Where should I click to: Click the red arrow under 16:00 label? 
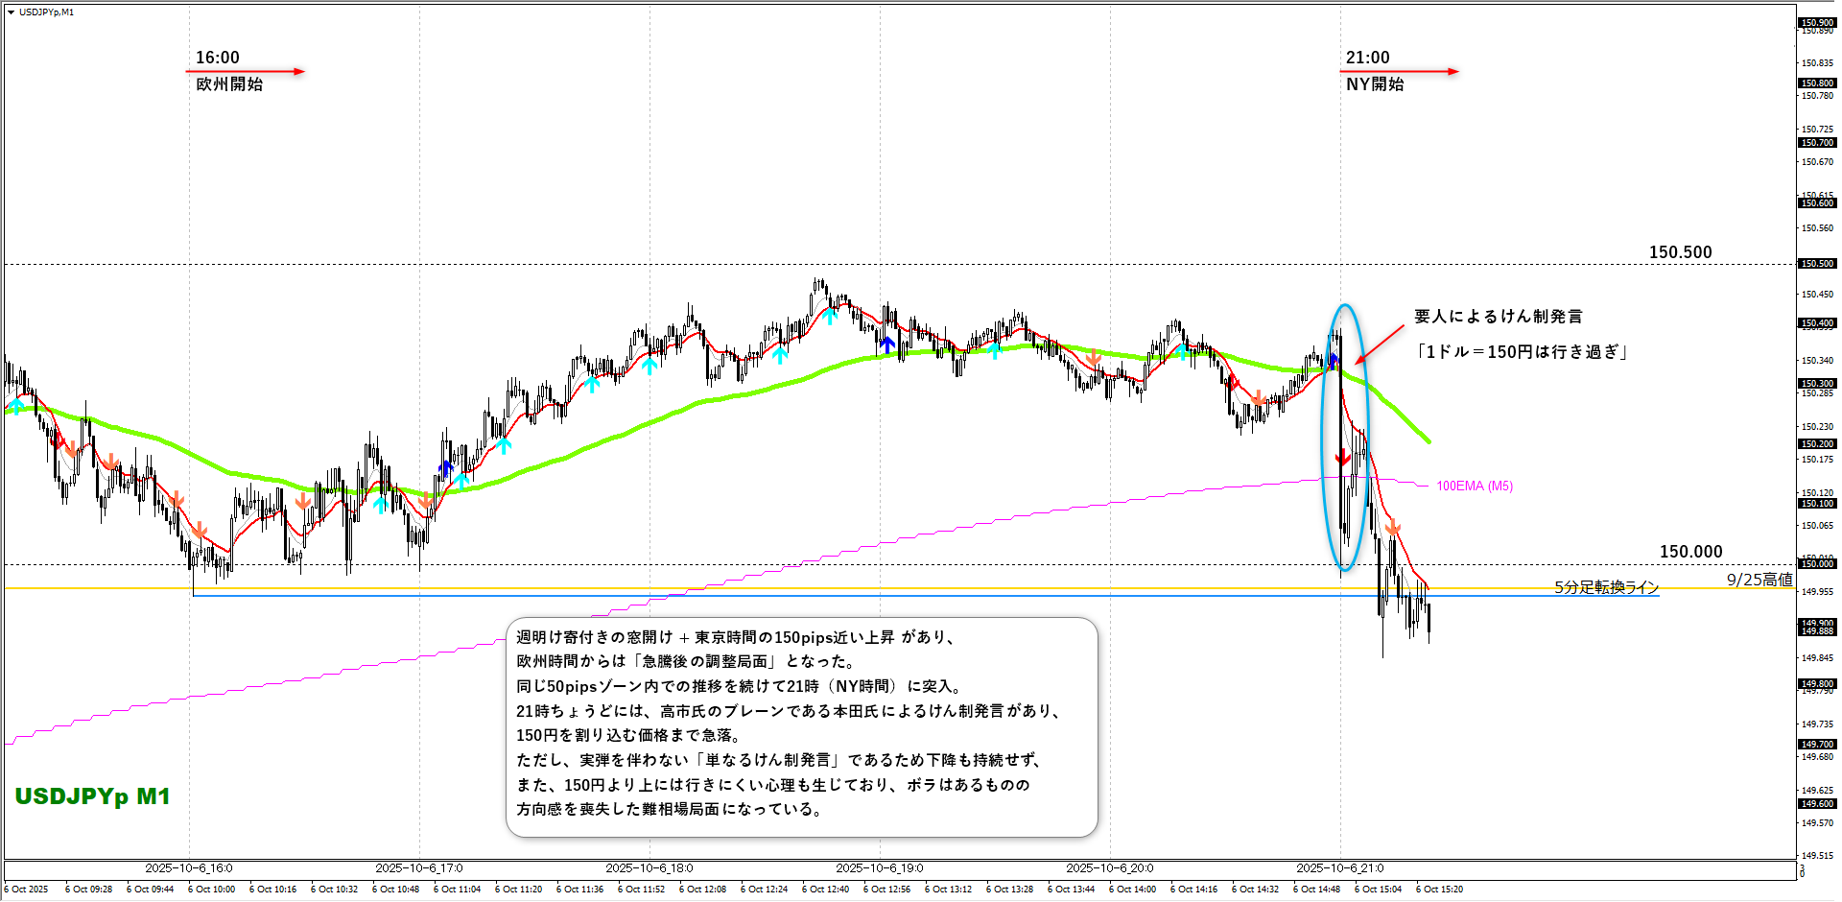tap(246, 71)
